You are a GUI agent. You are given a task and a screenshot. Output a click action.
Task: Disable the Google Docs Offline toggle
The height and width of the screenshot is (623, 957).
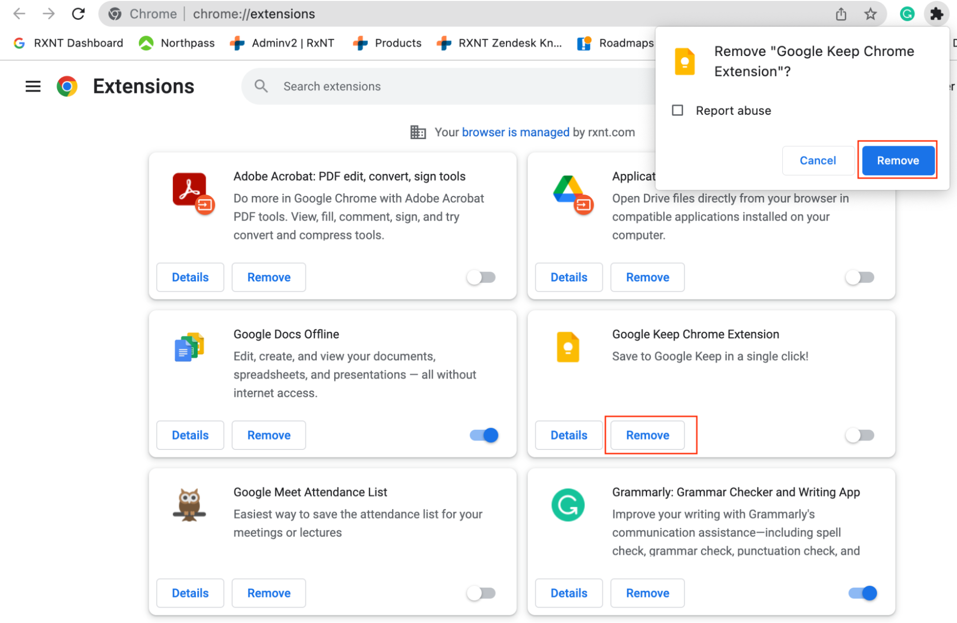tap(484, 435)
